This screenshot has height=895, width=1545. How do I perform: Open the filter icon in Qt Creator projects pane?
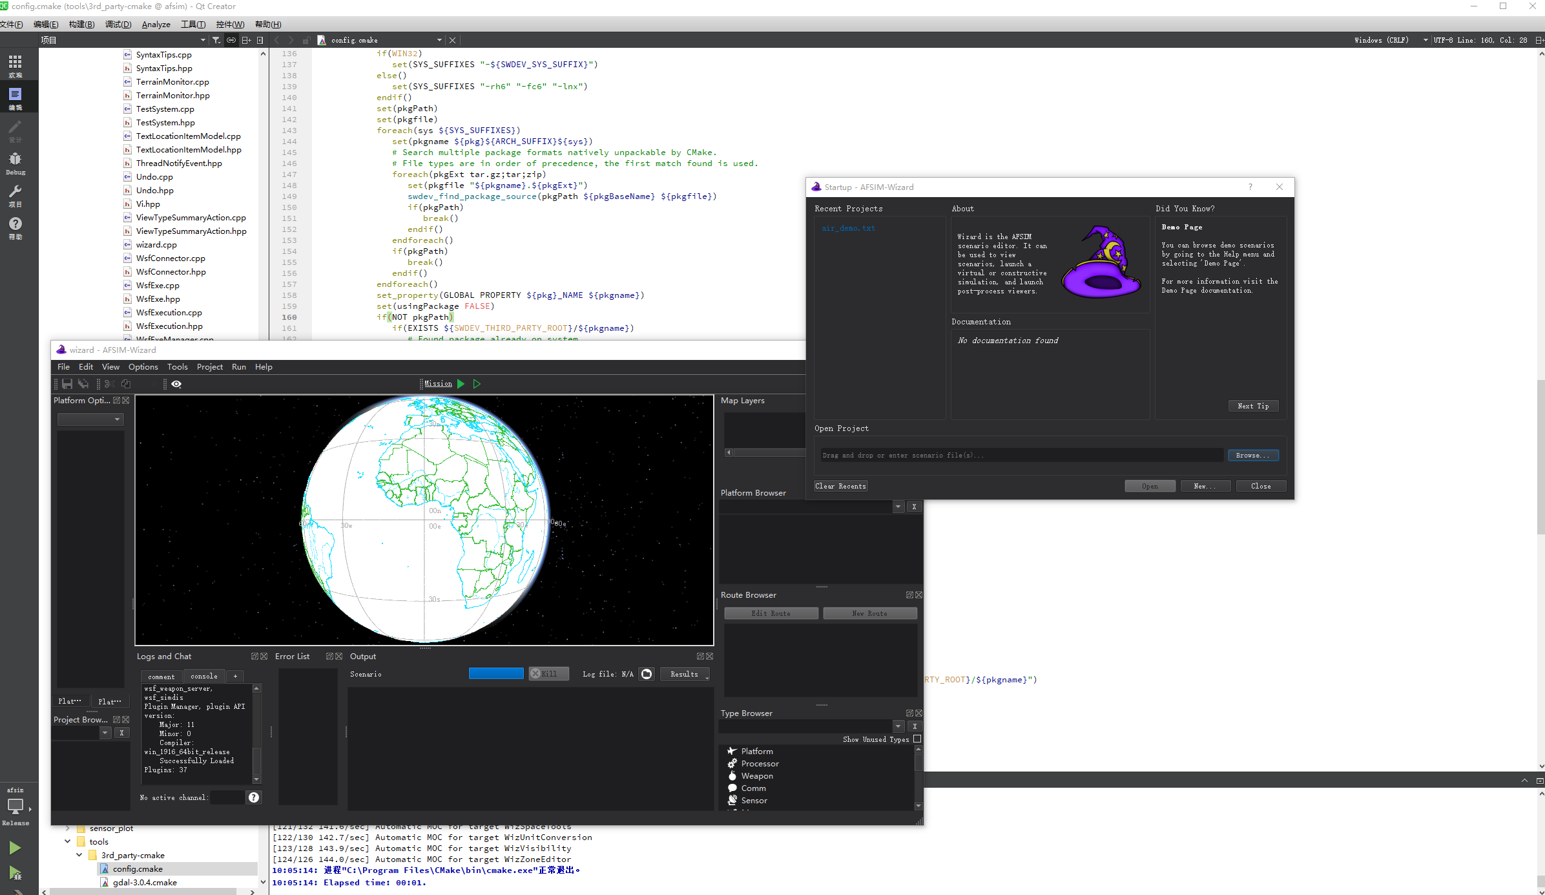[216, 39]
